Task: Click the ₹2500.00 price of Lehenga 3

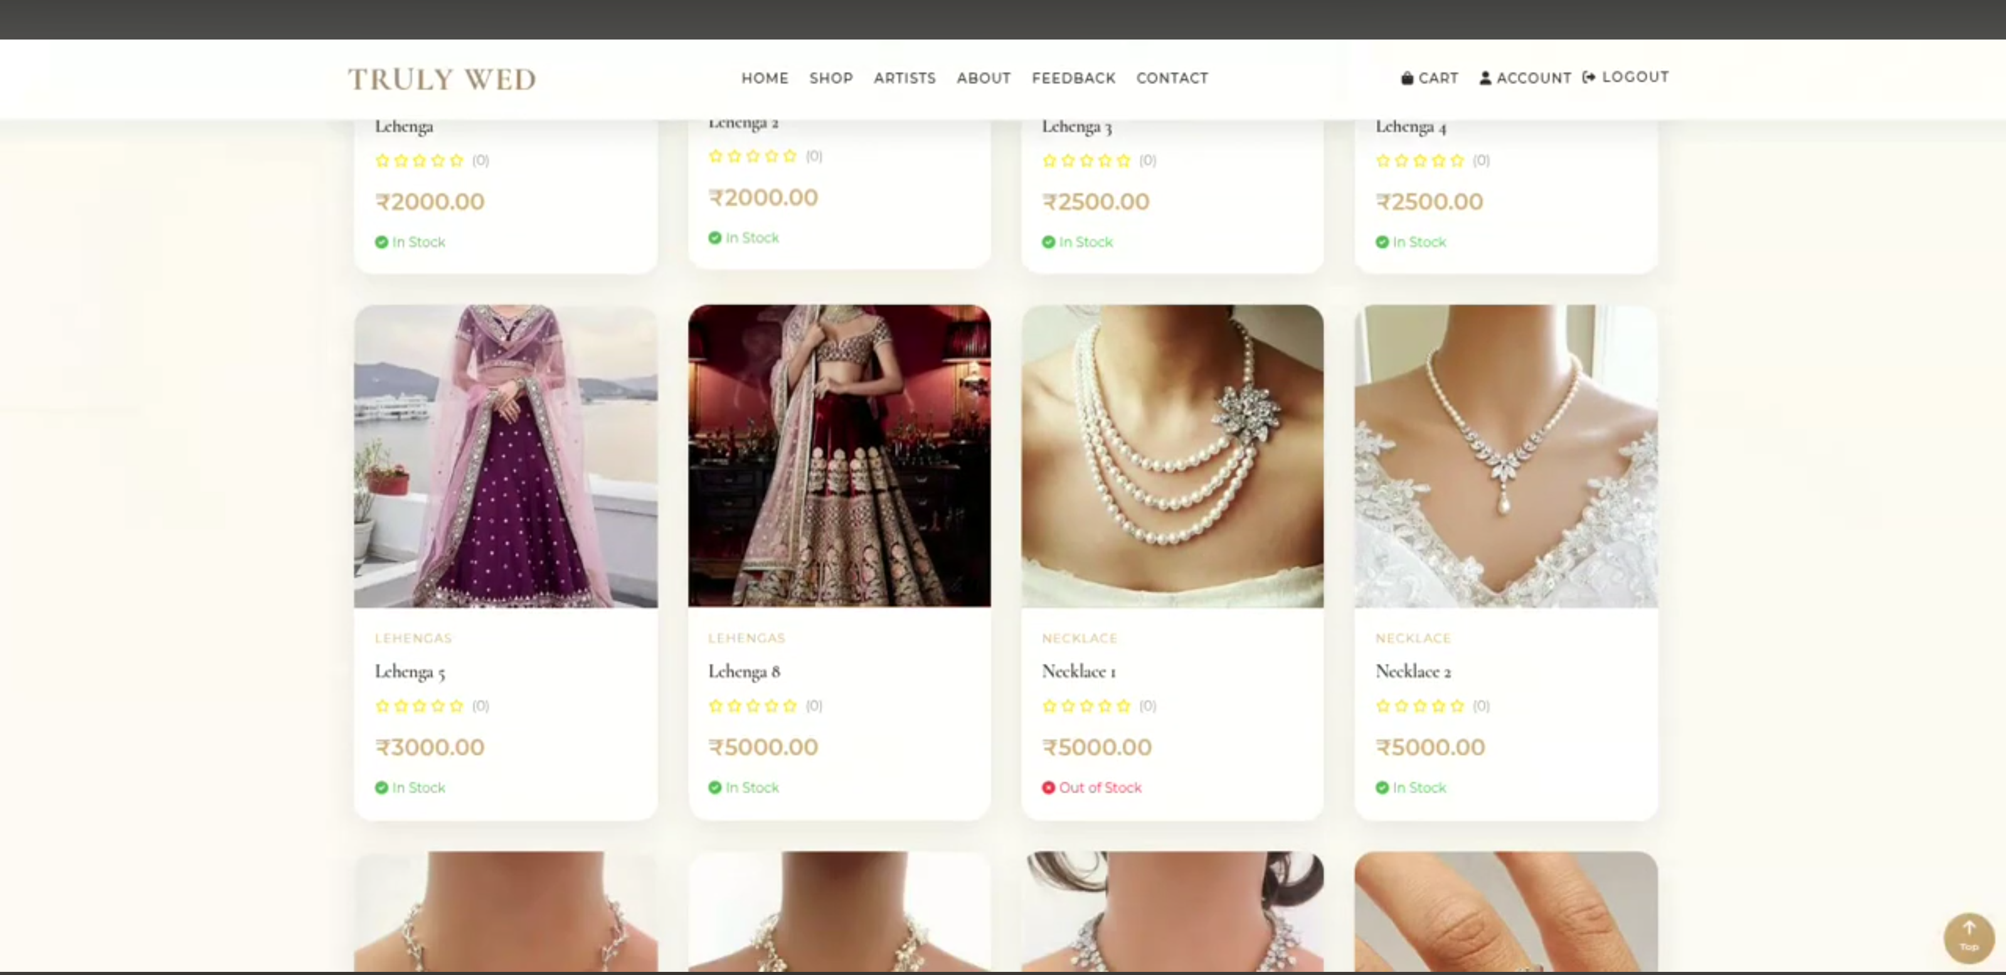Action: point(1096,201)
